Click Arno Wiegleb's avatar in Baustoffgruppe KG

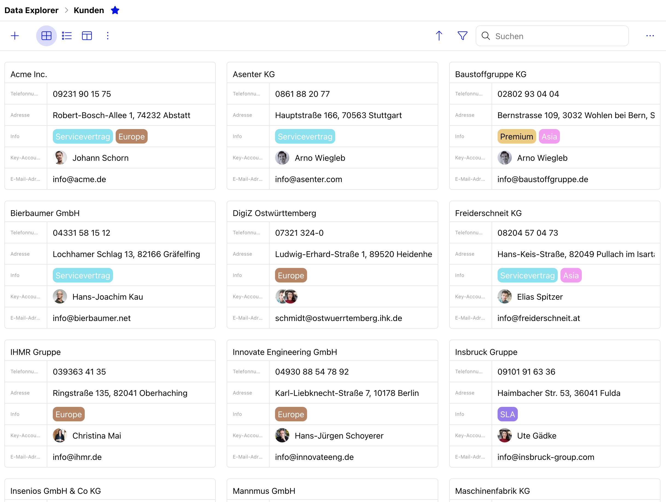(x=505, y=157)
